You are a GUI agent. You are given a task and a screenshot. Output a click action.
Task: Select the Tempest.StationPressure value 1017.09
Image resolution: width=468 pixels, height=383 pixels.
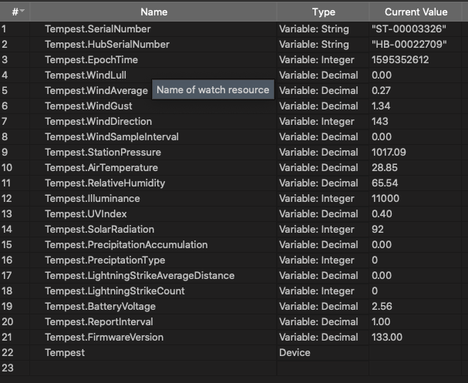(389, 153)
